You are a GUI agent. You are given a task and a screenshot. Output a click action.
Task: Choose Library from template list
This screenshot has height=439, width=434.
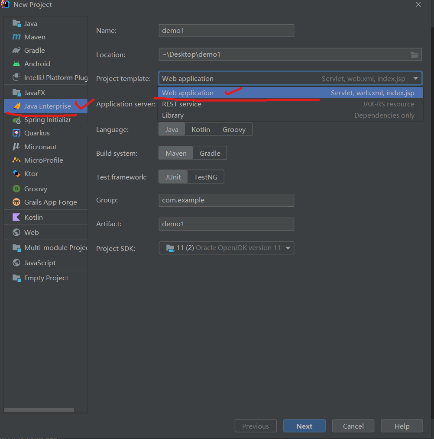click(x=290, y=115)
